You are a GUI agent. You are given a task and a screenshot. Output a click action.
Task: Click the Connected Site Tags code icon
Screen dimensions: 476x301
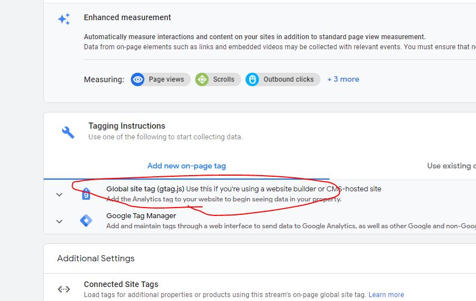(64, 289)
